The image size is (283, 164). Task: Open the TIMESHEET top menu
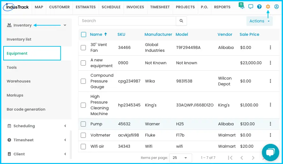pos(160,7)
